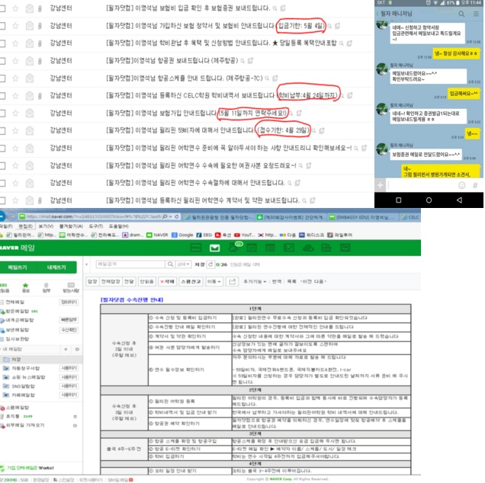The image size is (485, 483).
Task: Click 답장 reply button
Action: tap(92, 282)
